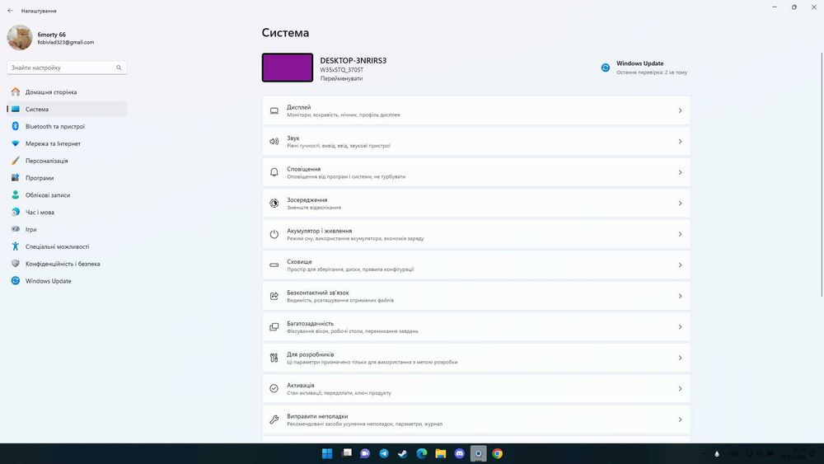The width and height of the screenshot is (824, 464).
Task: Click the chevron on Сповіщення row
Action: click(x=680, y=172)
